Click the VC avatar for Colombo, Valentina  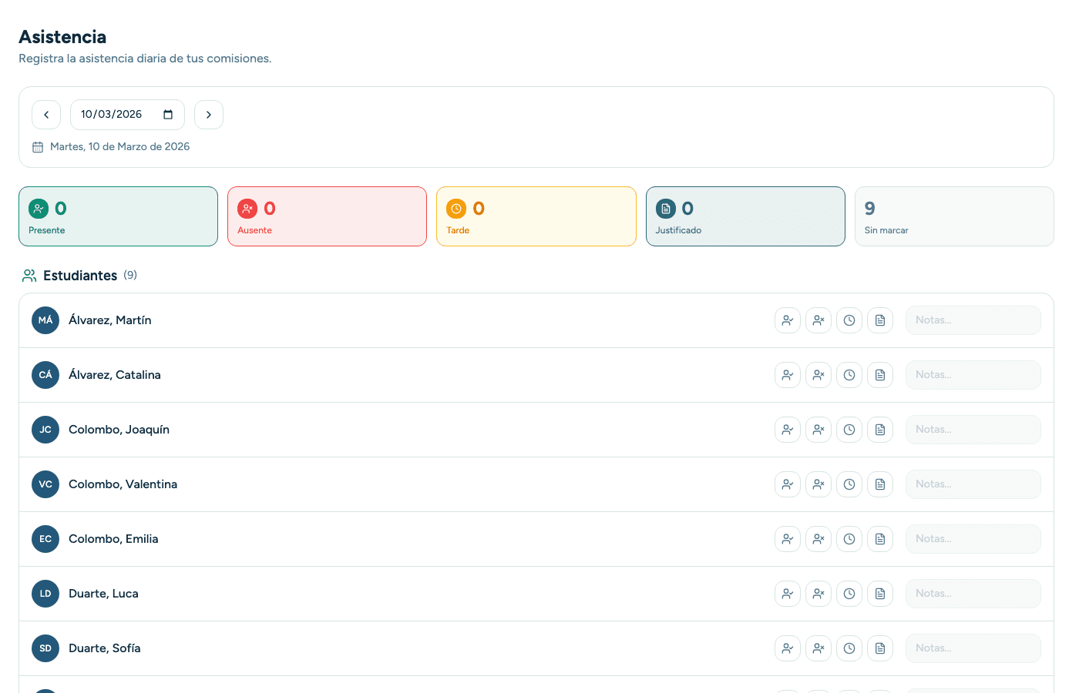click(45, 484)
